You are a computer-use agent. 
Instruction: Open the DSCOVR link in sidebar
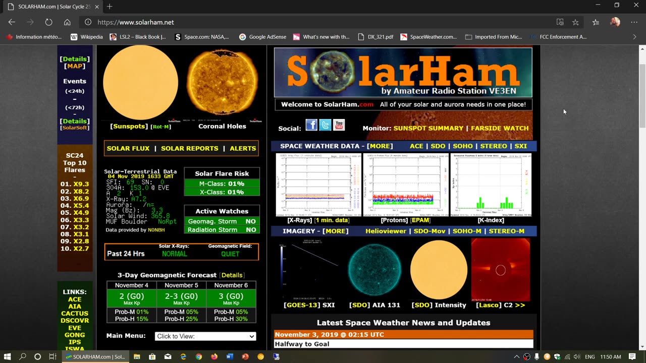(x=75, y=321)
